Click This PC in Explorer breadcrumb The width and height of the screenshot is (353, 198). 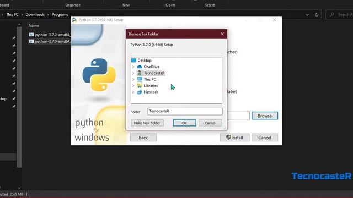(x=12, y=15)
